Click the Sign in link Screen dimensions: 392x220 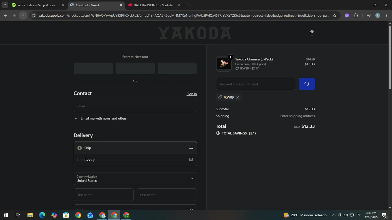tap(192, 94)
